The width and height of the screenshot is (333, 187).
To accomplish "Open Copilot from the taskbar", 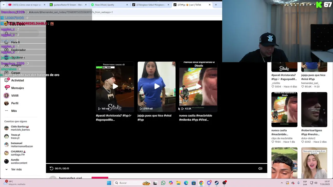I will 171,183.
